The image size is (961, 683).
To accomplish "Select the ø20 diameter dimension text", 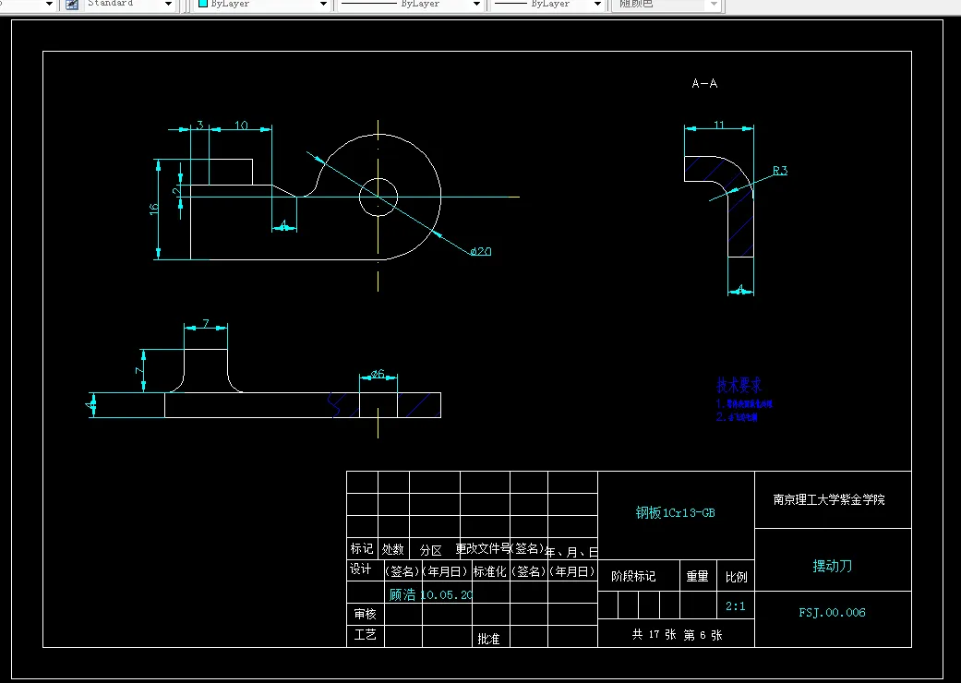I will (x=481, y=251).
